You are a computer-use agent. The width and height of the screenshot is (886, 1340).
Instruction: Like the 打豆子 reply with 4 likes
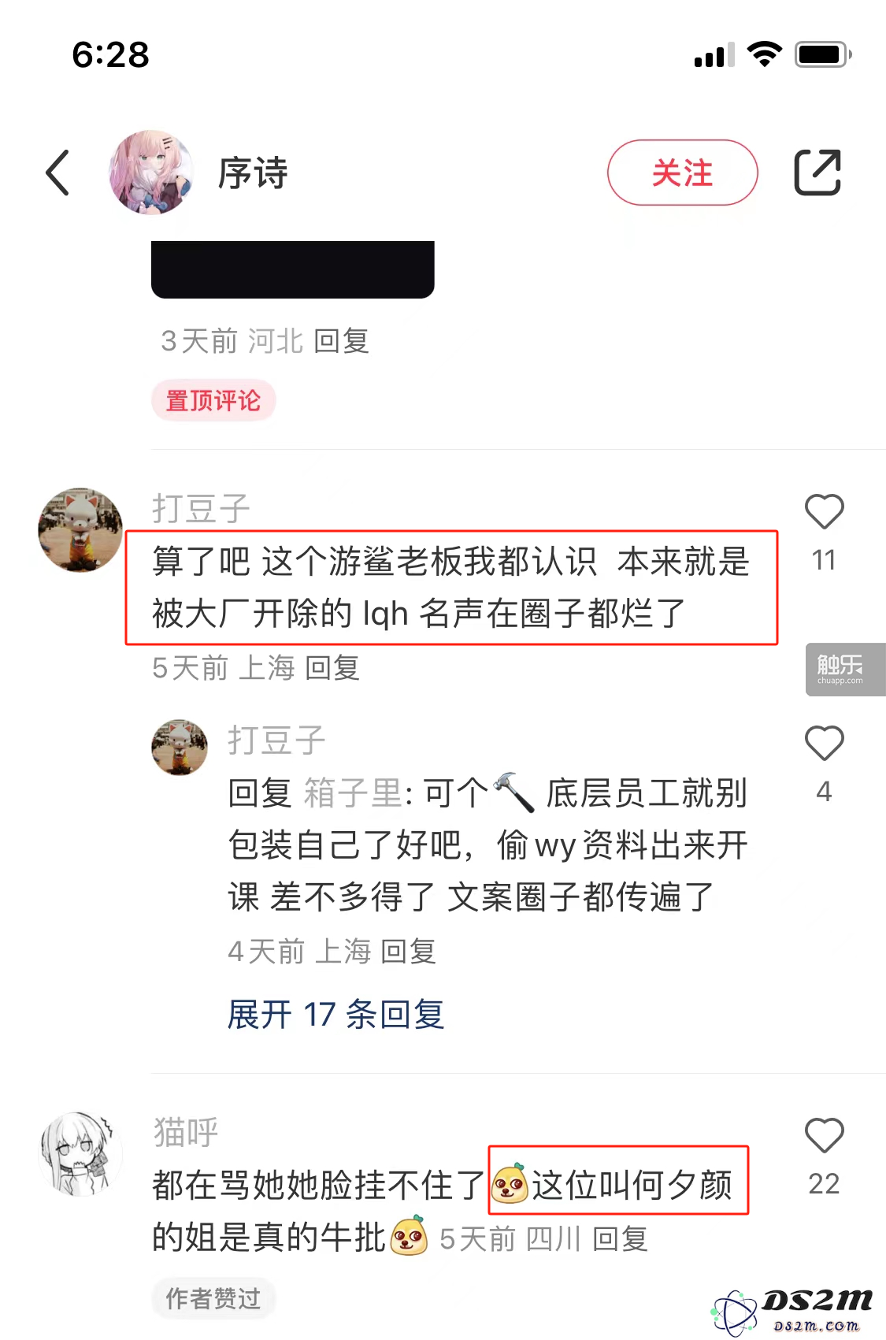click(x=824, y=743)
